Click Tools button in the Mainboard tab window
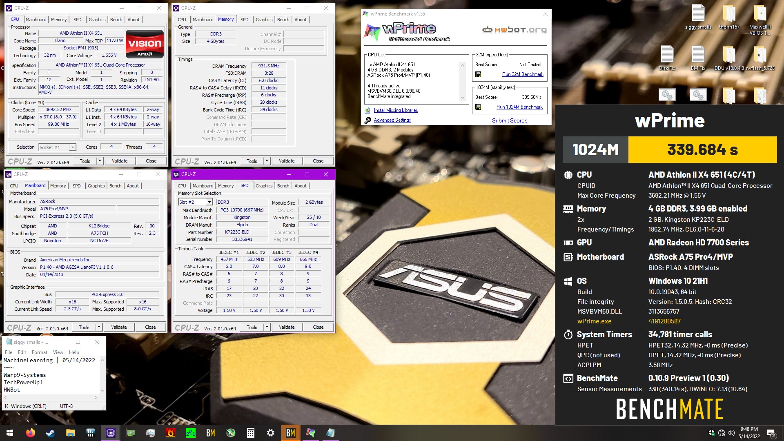Viewport: 784px width, 441px height. 84,327
